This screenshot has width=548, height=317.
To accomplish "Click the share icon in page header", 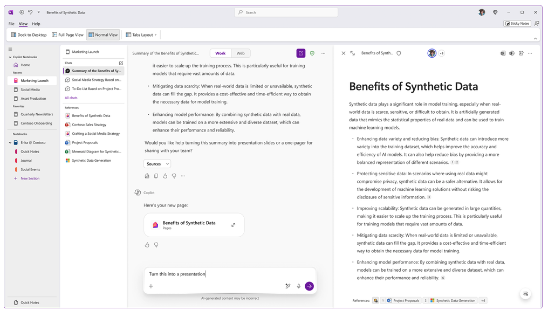I will point(521,53).
